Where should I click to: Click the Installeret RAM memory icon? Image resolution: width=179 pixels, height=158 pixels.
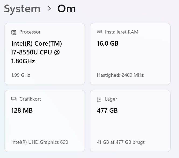pos(99,32)
